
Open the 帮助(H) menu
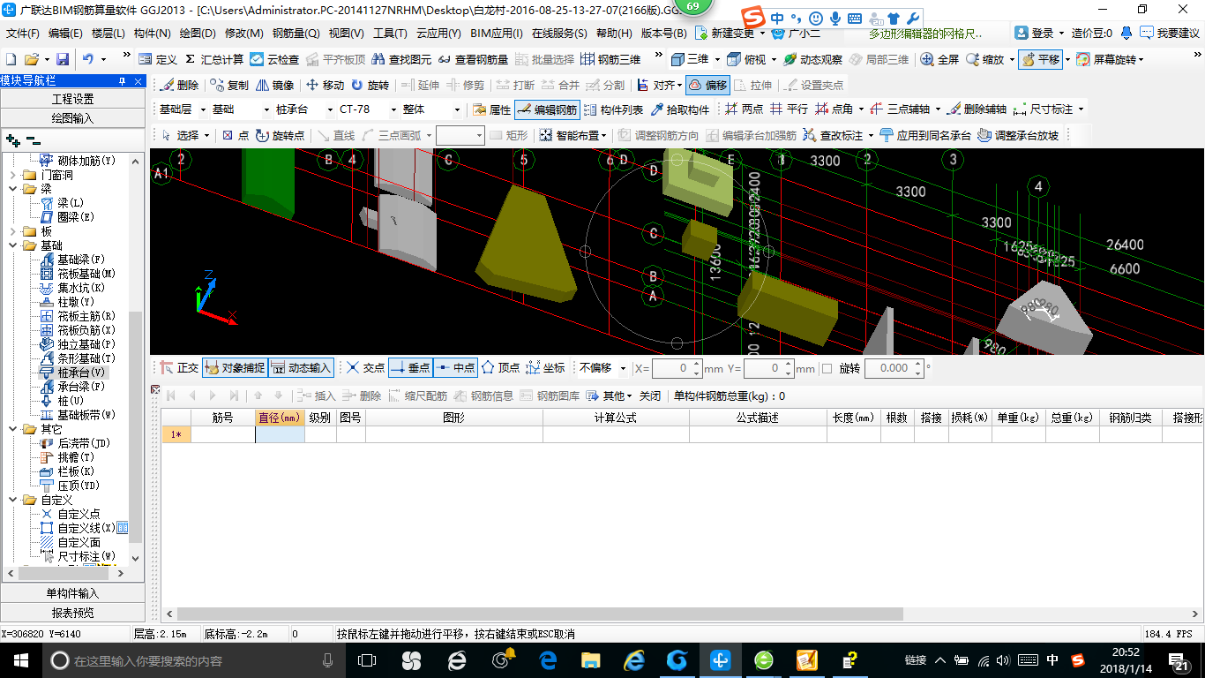[614, 34]
